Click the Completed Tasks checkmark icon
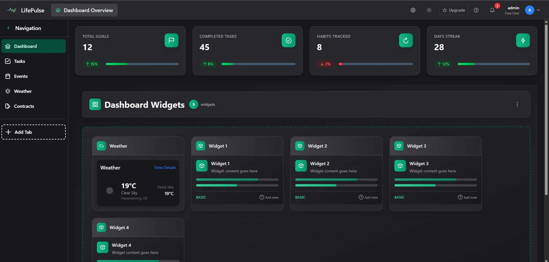Image resolution: width=549 pixels, height=262 pixels. click(x=288, y=40)
